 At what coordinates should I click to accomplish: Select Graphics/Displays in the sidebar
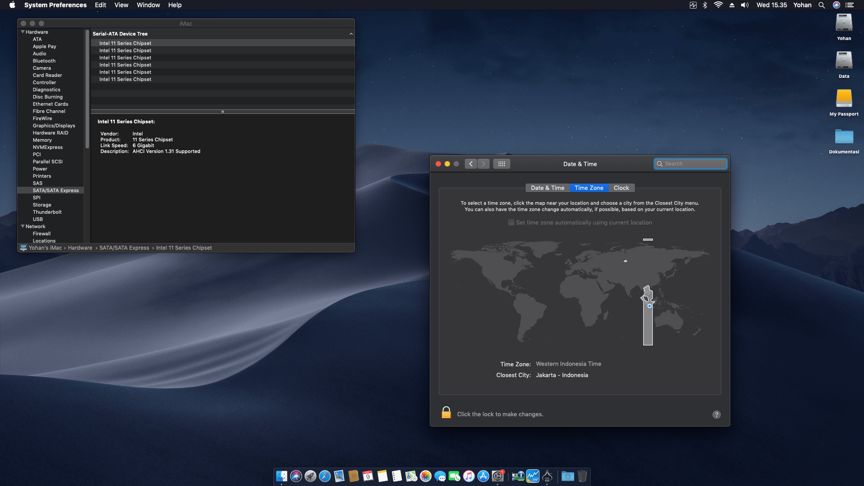(54, 126)
